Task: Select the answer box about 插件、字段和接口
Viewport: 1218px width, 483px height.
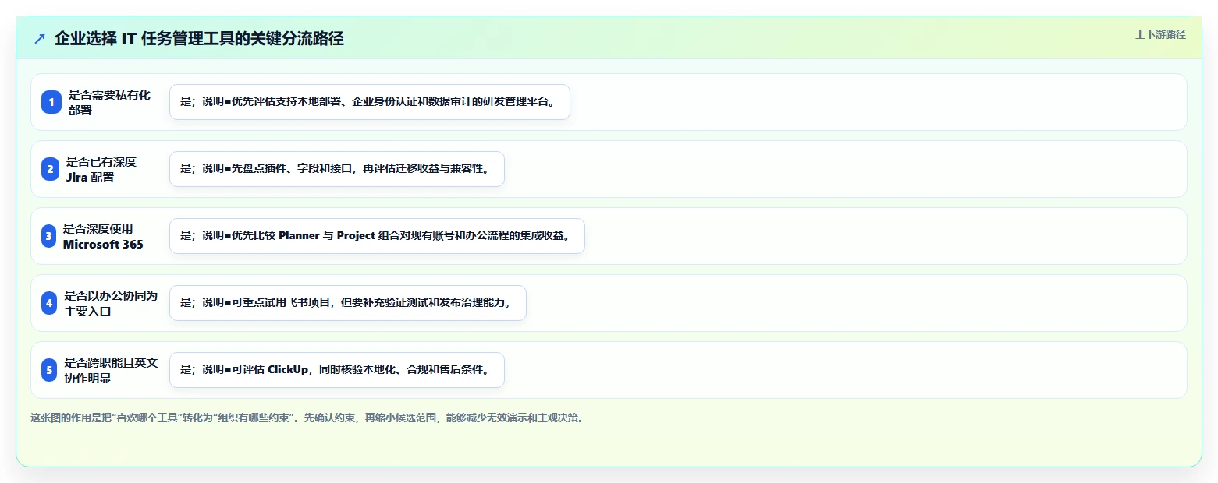Action: click(337, 169)
